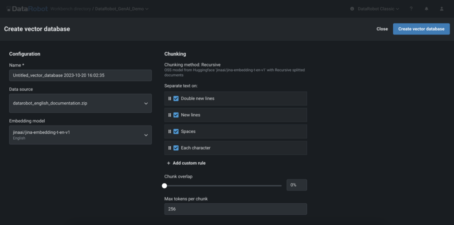
Task: Click drag handle for Spaces rule
Action: pyautogui.click(x=170, y=132)
